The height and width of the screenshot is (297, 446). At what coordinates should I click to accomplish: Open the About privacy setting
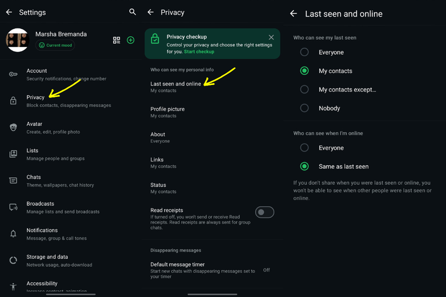tap(212, 137)
